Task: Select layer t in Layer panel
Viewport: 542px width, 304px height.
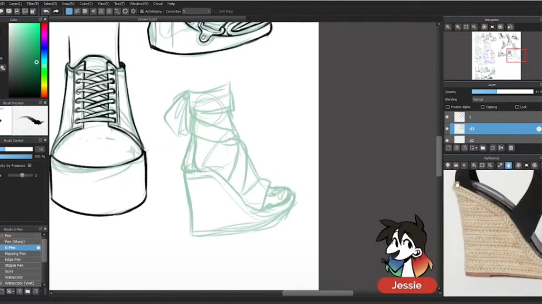Action: point(493,117)
